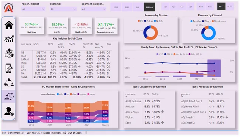This screenshot has height=137, width=240.
Task: Select AQ BZ Allin1 Gen 2 product
Action: click(x=205, y=101)
